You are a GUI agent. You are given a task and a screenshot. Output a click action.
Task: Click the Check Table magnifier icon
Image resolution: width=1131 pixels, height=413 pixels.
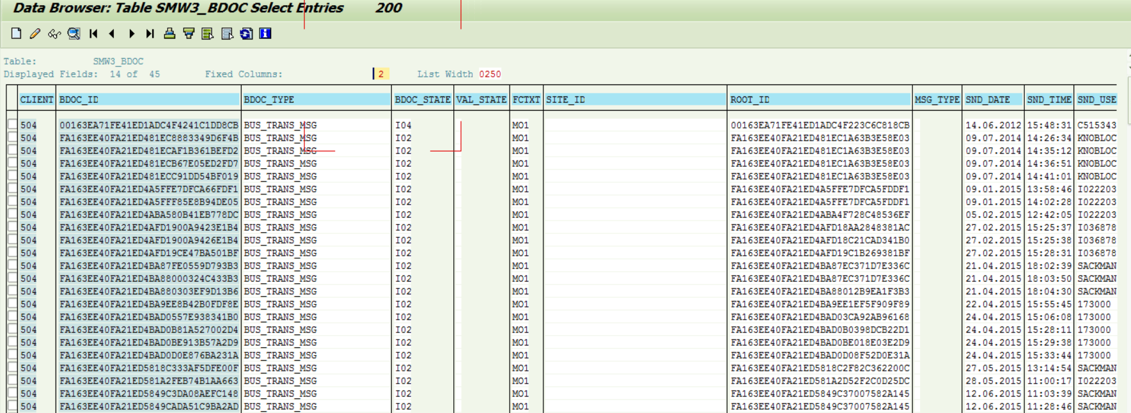(x=74, y=33)
